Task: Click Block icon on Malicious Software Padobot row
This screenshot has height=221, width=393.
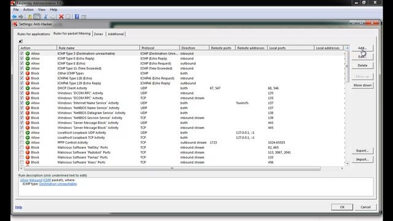Action: (x=28, y=152)
